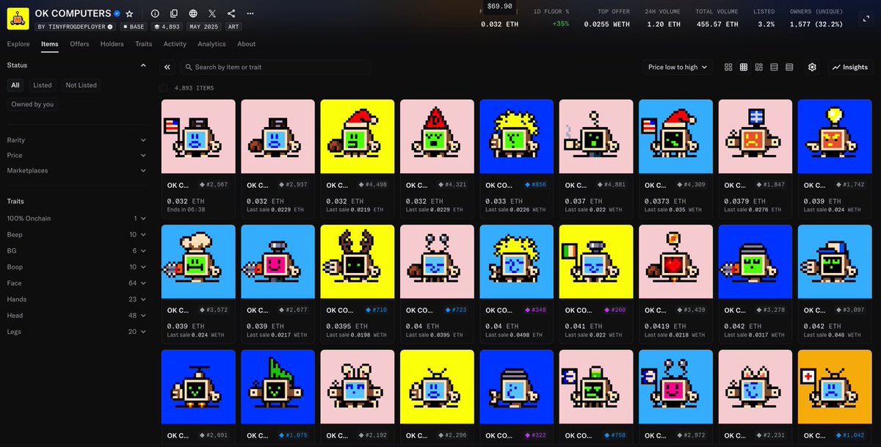881x447 pixels.
Task: Open the view settings gear
Action: (812, 67)
